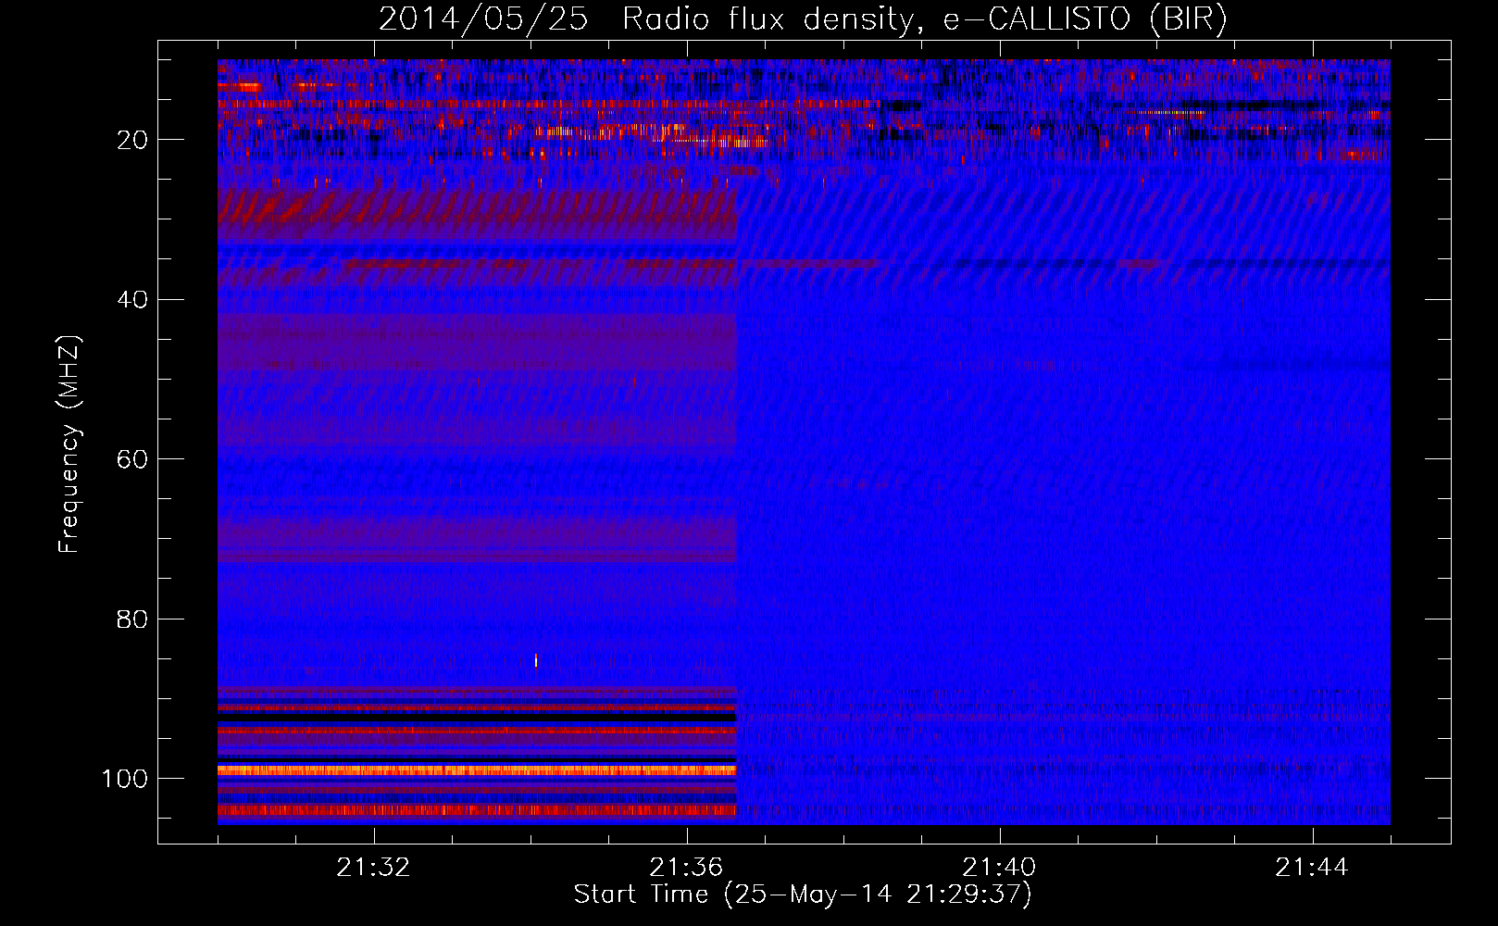Click the bright yellow-orange band near 99 MHz
The image size is (1498, 926).
coord(477,770)
